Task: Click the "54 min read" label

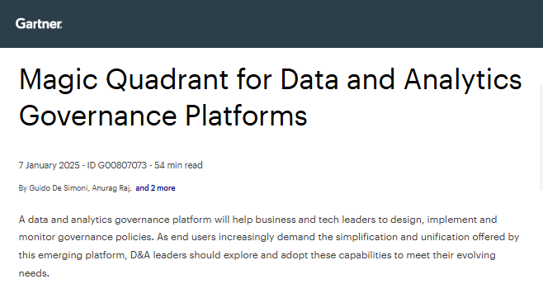Action: tap(178, 165)
